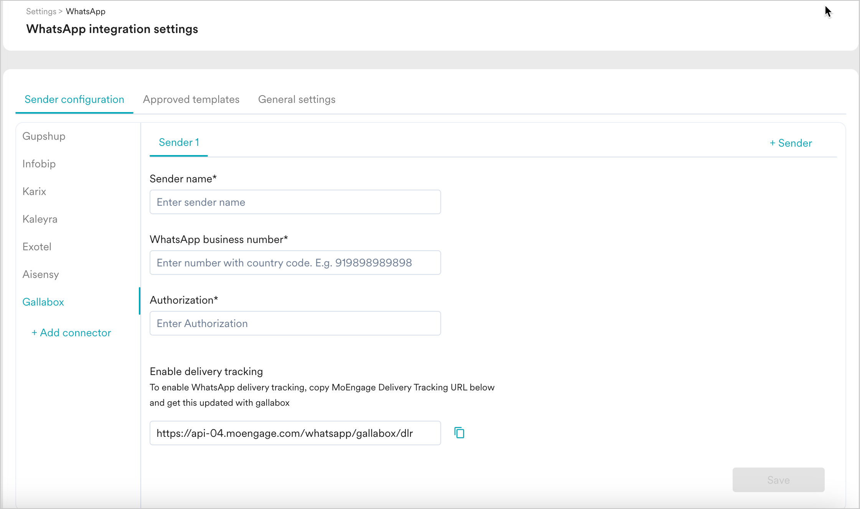Choose Kaleyra connector in sidebar

tap(40, 219)
